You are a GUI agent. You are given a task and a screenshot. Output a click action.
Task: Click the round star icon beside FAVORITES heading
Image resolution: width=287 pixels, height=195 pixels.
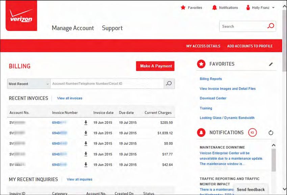click(x=201, y=64)
